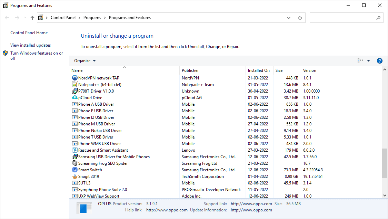Open View installed updates link

click(x=30, y=45)
